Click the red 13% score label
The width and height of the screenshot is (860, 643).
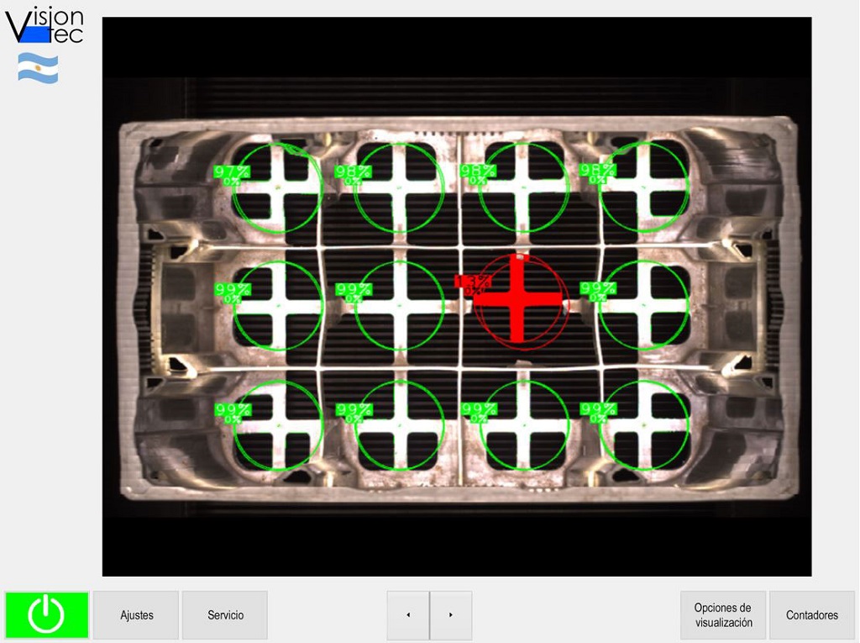click(473, 282)
